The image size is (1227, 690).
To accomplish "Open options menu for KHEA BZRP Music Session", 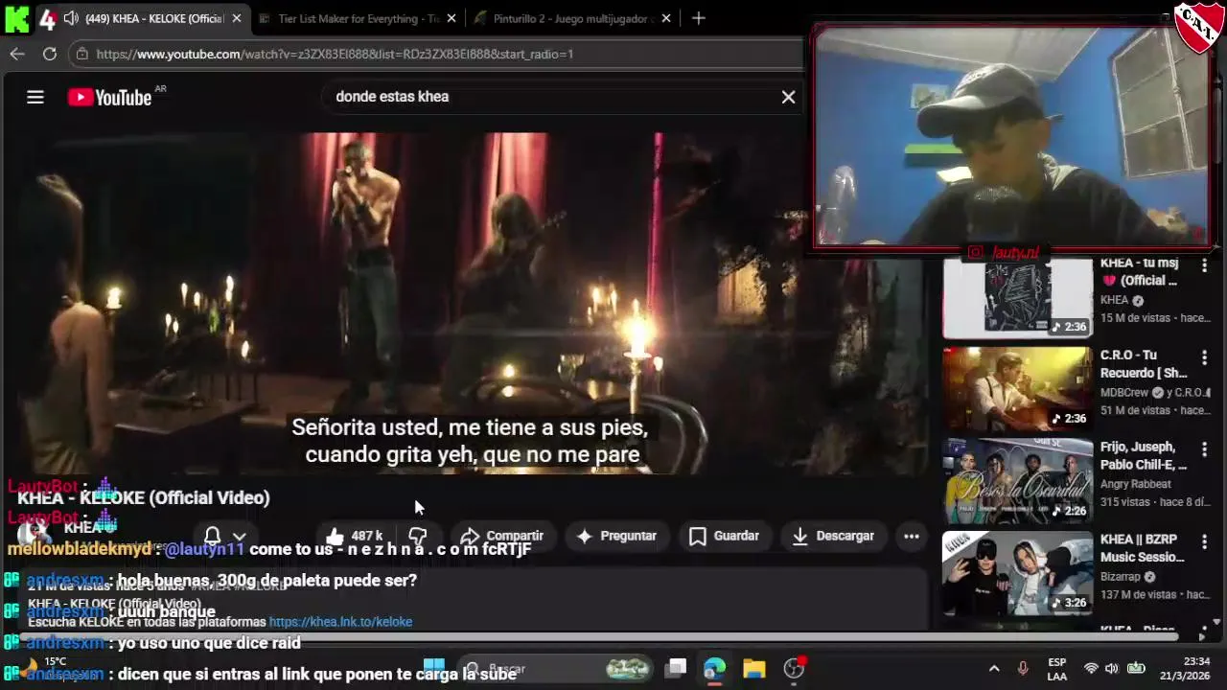I will click(1204, 540).
